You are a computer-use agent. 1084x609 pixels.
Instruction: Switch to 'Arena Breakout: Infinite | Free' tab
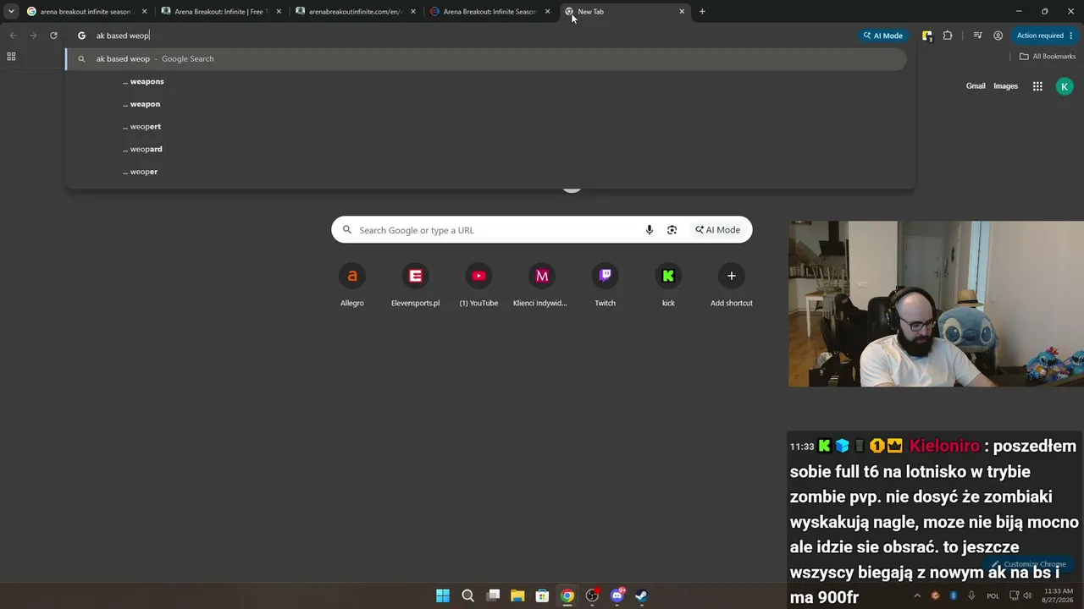click(222, 12)
